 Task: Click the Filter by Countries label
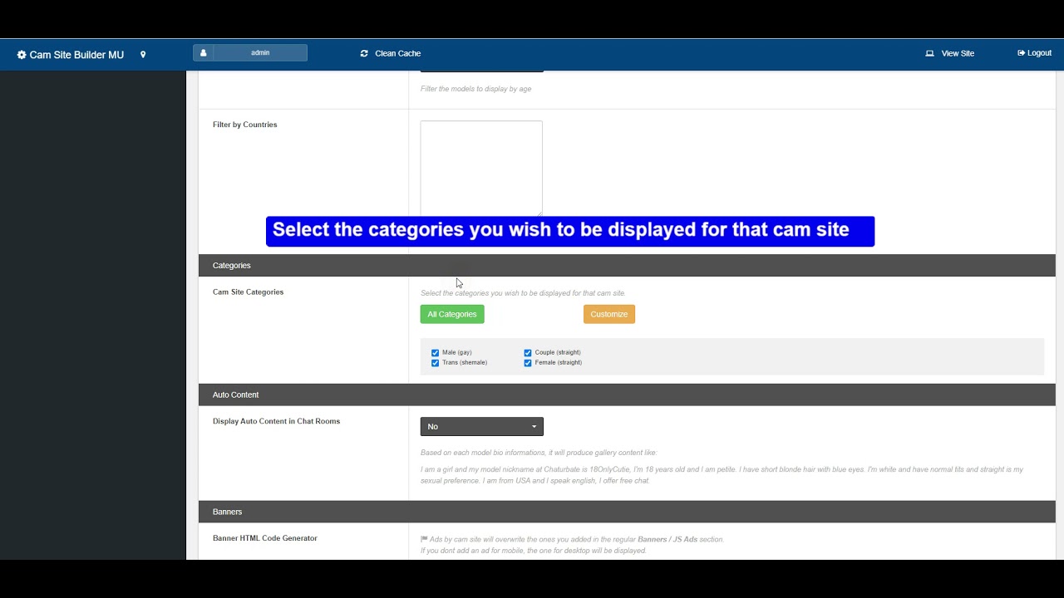point(244,125)
